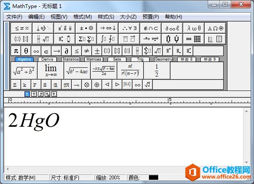The width and height of the screenshot is (254, 184).
Task: Open the set theory symbols palette (∉∩⊂)
Action: coord(151,28)
